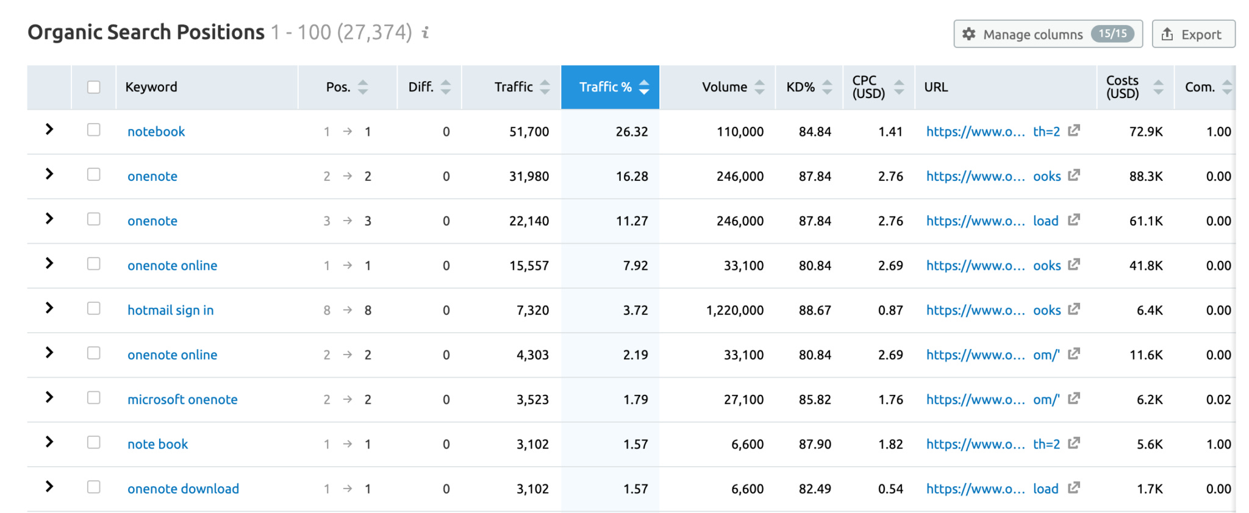Open external link icon in note book row
Image resolution: width=1249 pixels, height=513 pixels.
[1074, 443]
